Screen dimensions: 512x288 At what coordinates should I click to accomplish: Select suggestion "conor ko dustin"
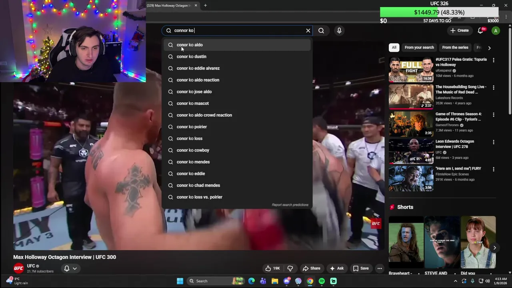(x=237, y=56)
